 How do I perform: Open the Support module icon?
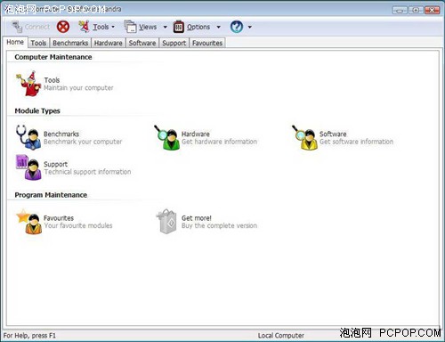(x=28, y=167)
